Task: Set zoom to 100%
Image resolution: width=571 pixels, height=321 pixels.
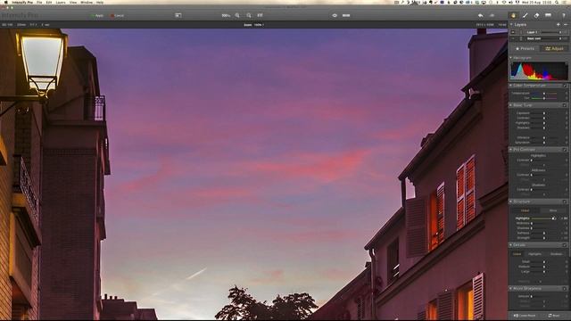Action: 226,15
